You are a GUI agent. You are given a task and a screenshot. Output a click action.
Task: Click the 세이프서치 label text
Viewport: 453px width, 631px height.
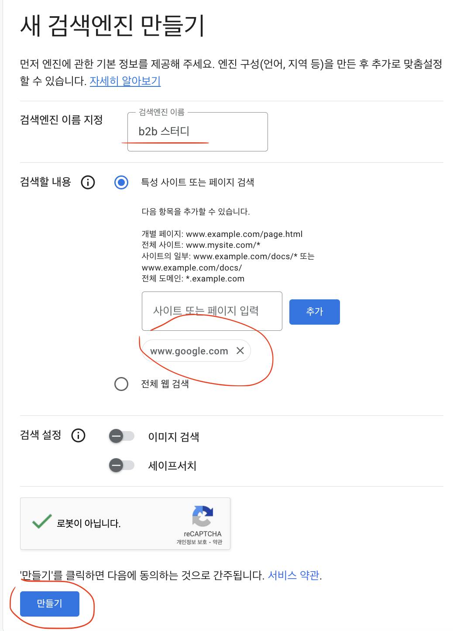pyautogui.click(x=172, y=466)
